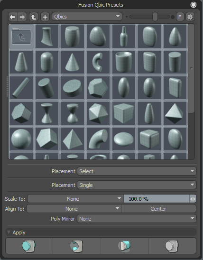Open the Placement Select dropdown
The image size is (203, 260).
137,171
